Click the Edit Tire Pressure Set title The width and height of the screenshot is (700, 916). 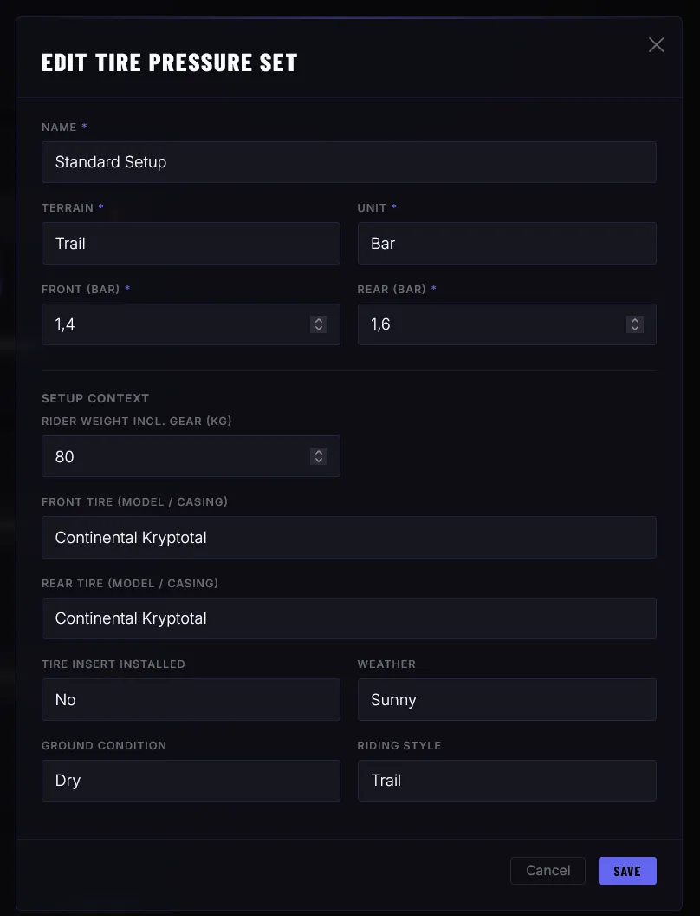click(x=170, y=62)
